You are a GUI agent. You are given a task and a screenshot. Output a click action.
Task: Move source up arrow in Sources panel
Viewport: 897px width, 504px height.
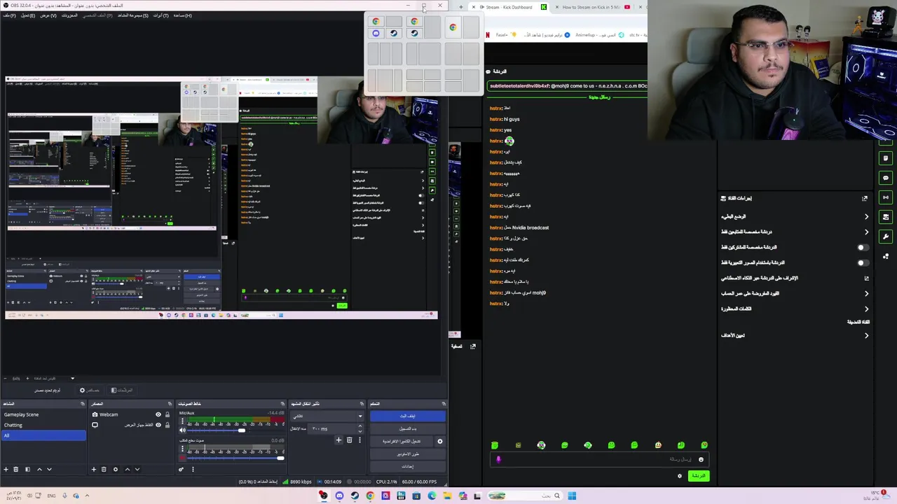coord(128,469)
